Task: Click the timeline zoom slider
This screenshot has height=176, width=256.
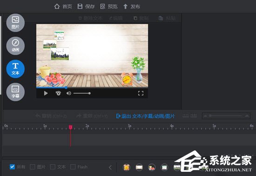Action: (x=226, y=116)
